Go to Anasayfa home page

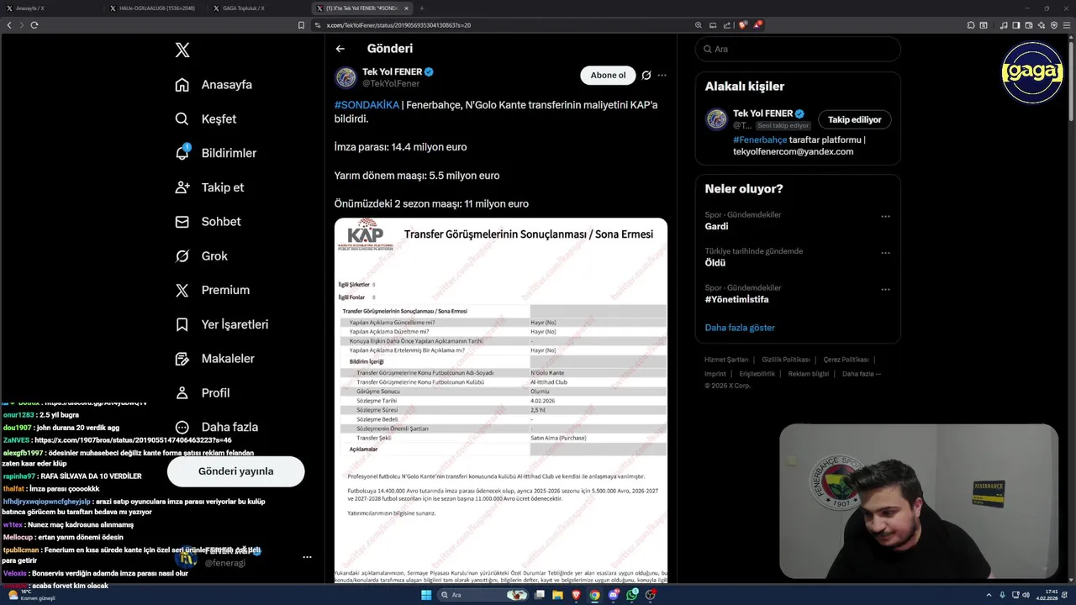pyautogui.click(x=214, y=85)
